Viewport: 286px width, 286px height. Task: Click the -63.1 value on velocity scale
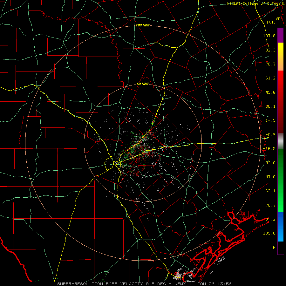(269, 191)
